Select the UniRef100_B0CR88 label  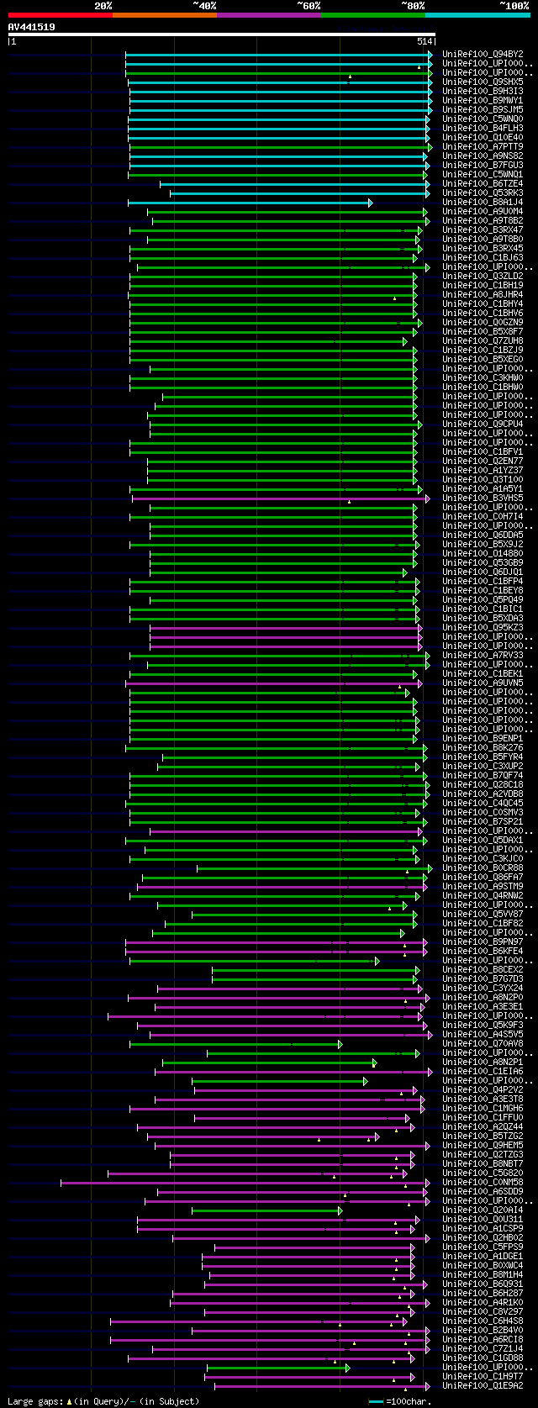(x=483, y=867)
